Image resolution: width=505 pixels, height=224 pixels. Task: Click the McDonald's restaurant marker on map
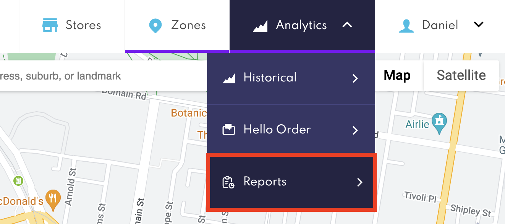[53, 200]
